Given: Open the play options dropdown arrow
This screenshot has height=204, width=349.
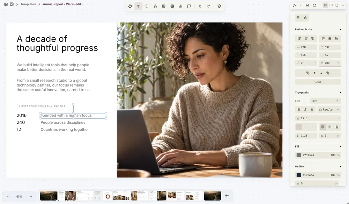Looking at the screenshot, I should point(300,5).
